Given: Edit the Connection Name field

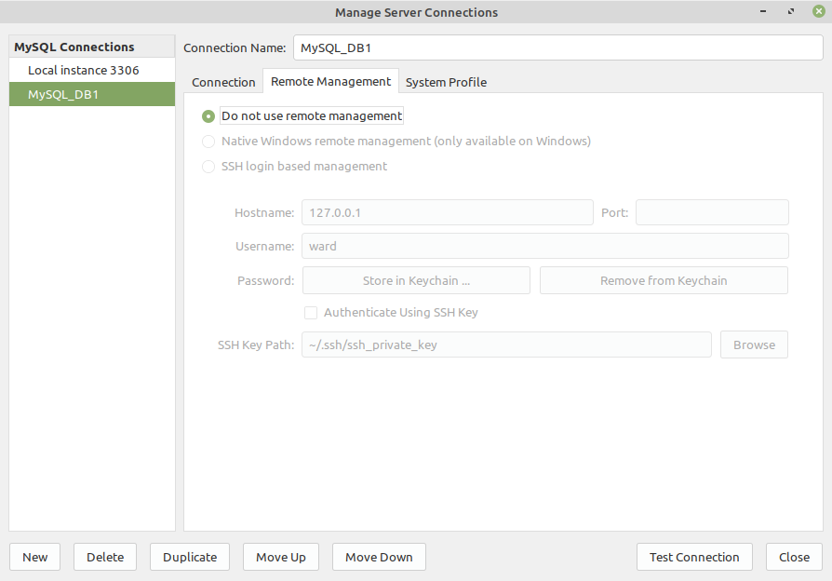Looking at the screenshot, I should 556,47.
